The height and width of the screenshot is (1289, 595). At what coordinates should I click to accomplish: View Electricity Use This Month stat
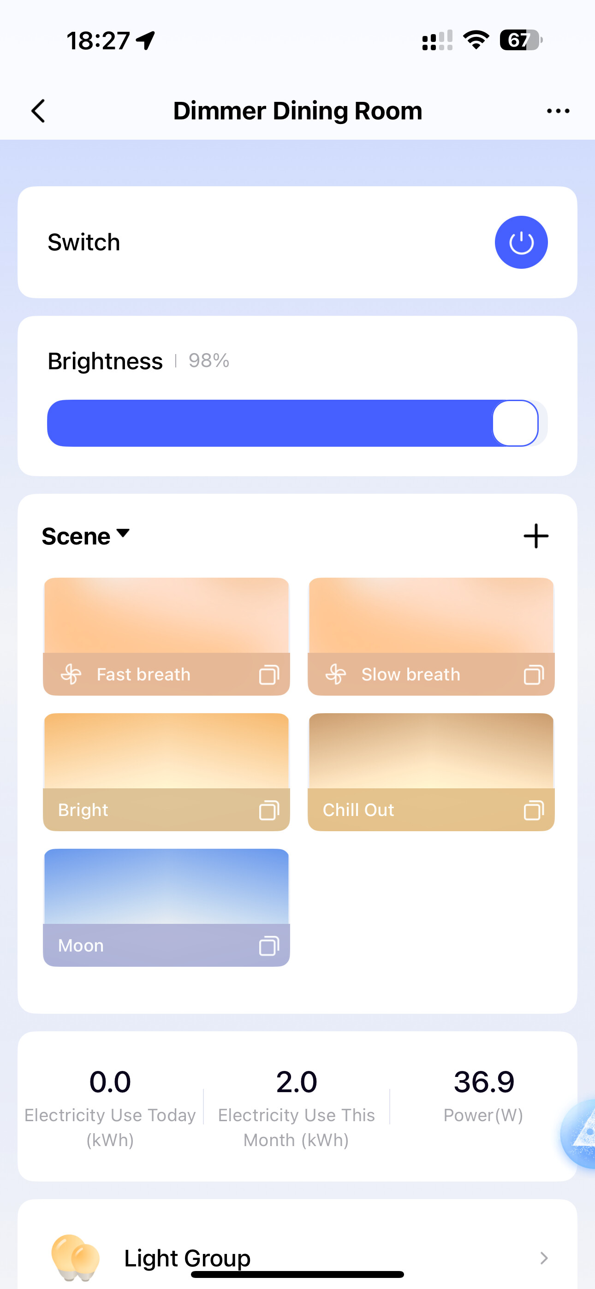(297, 1106)
